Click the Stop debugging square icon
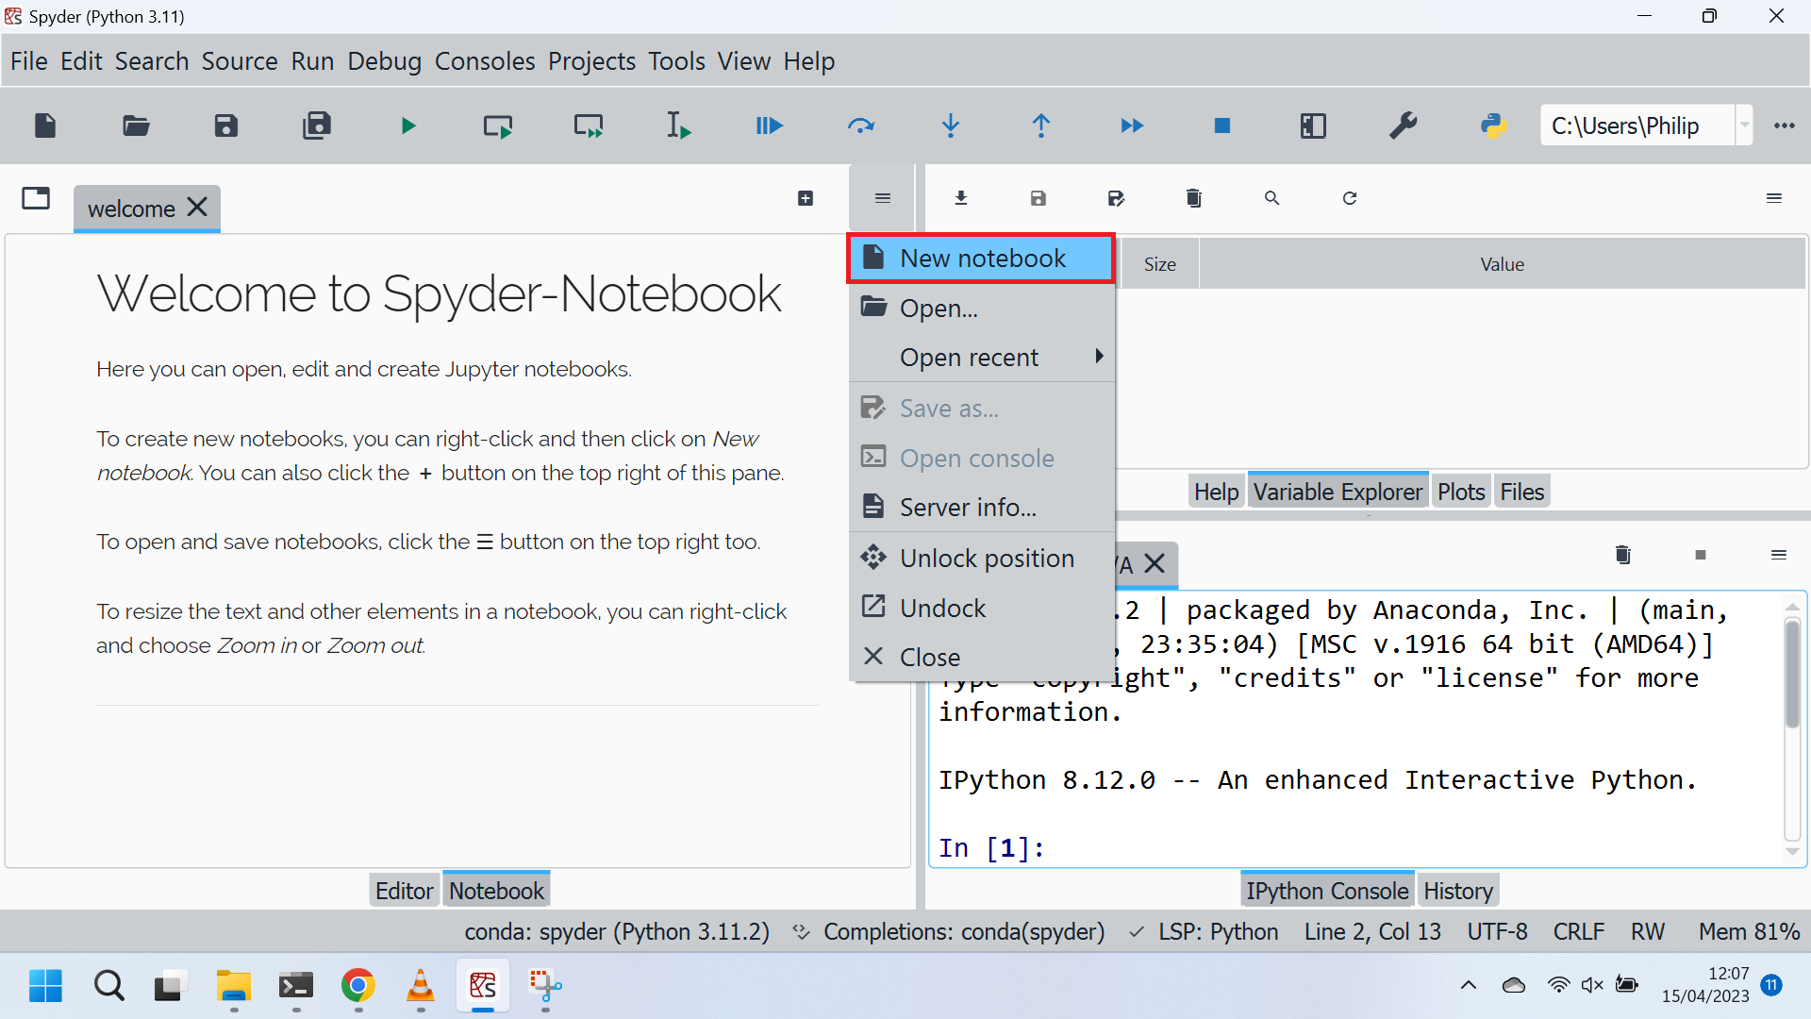The image size is (1811, 1019). [x=1222, y=125]
